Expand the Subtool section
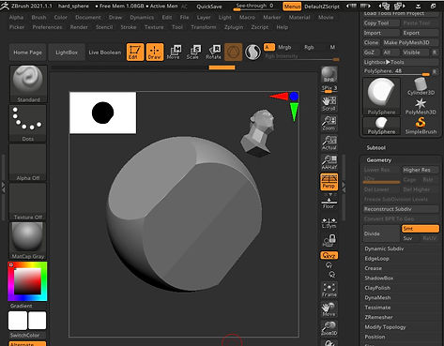Viewport: 444px width, 346px height. coord(376,147)
